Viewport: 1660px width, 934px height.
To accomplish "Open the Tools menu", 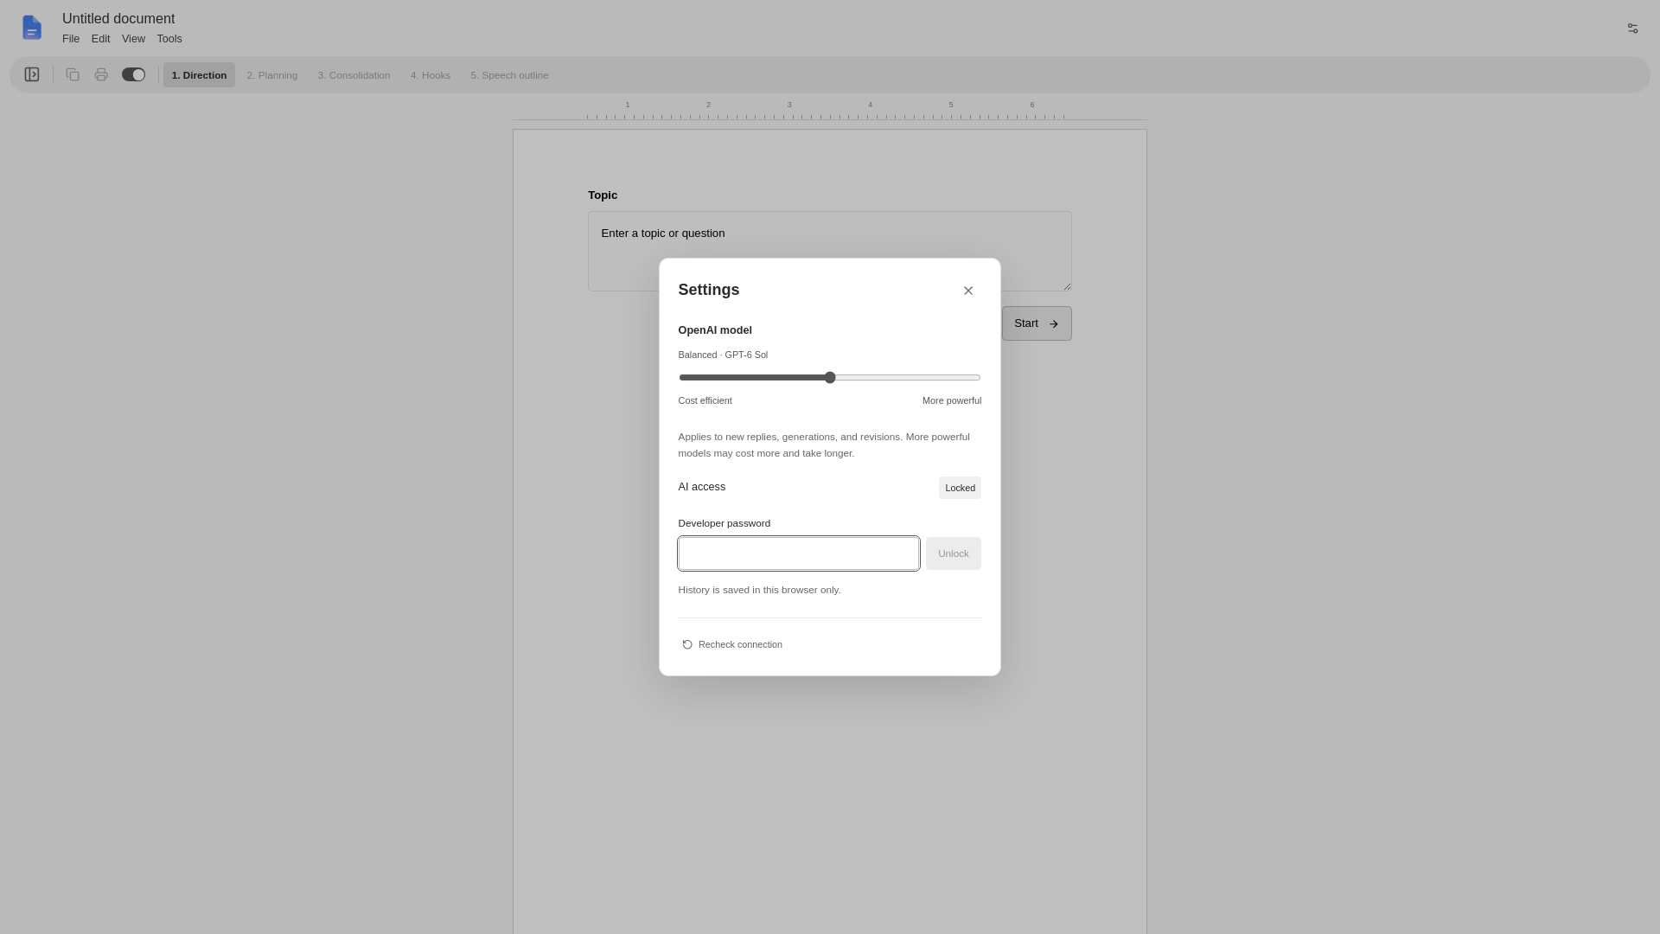I will pos(169,39).
